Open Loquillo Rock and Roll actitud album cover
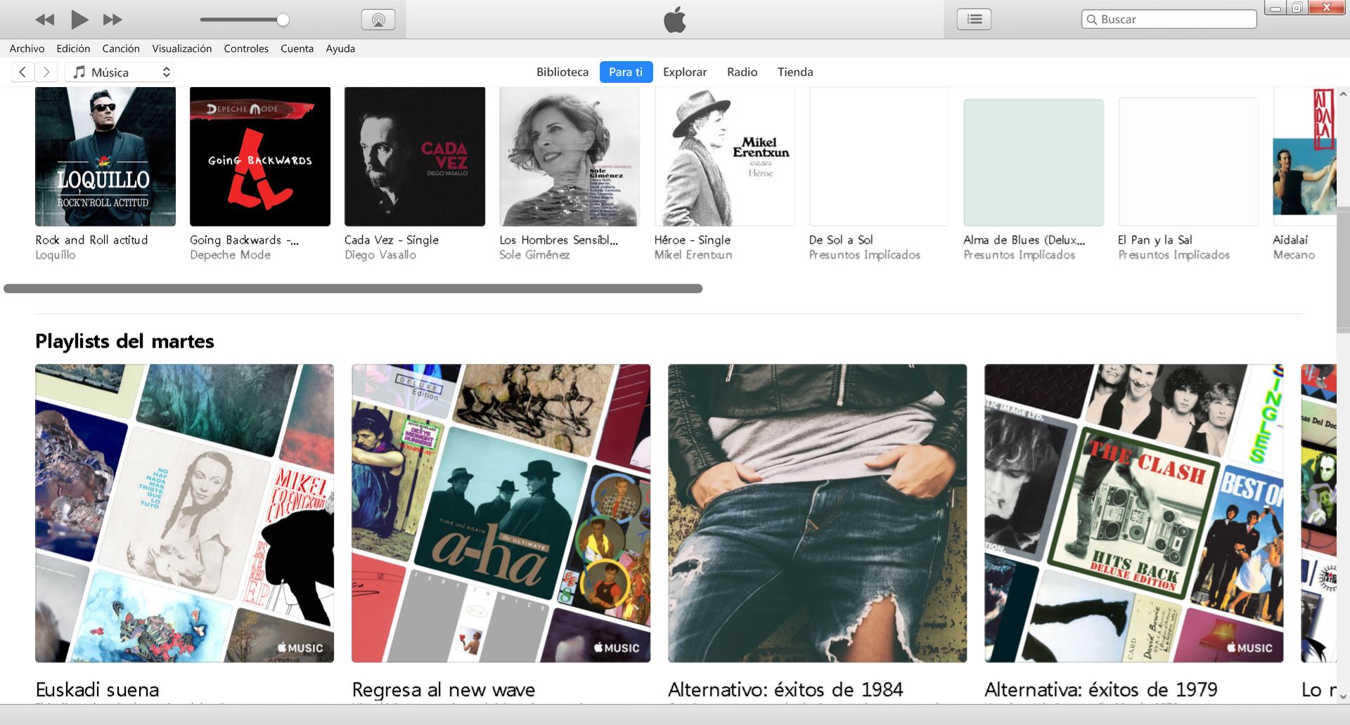This screenshot has height=725, width=1350. click(105, 157)
